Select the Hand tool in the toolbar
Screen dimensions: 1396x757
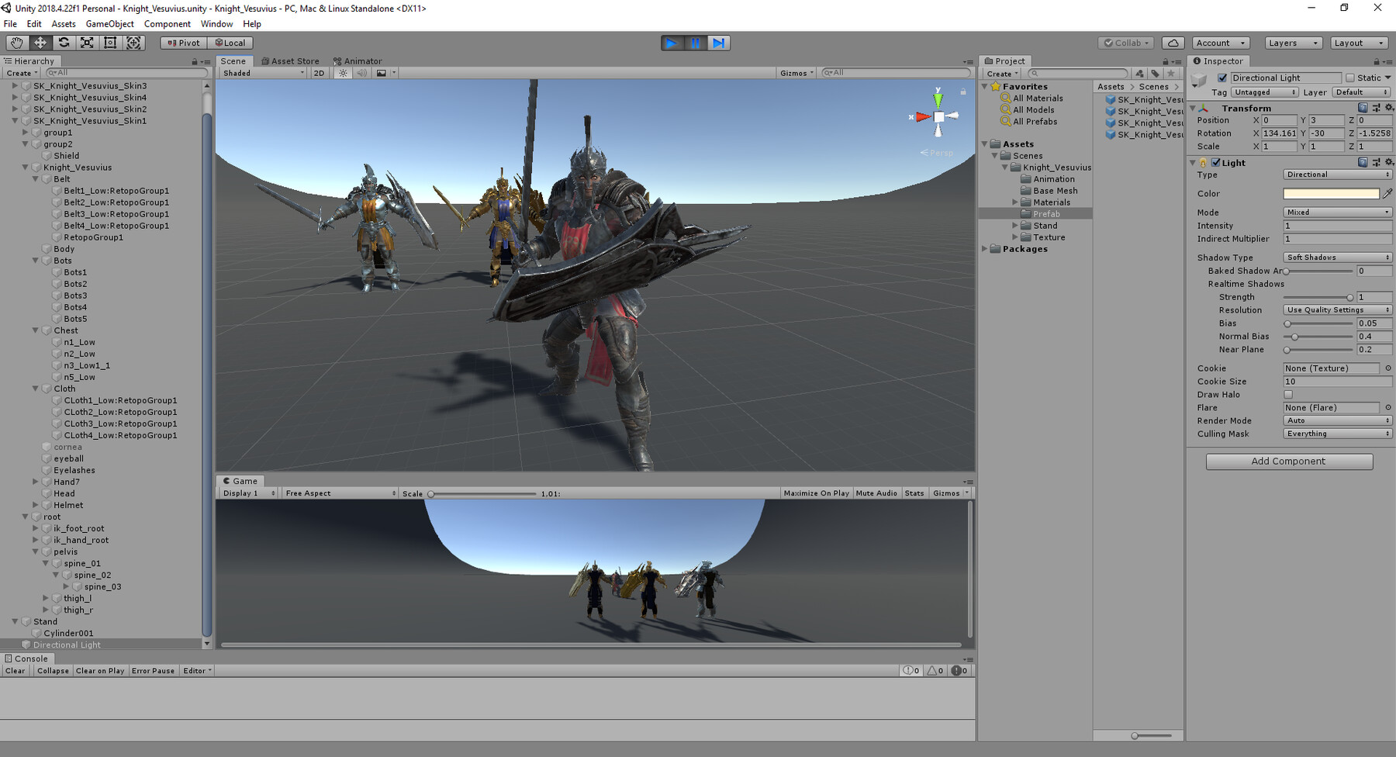coord(16,43)
